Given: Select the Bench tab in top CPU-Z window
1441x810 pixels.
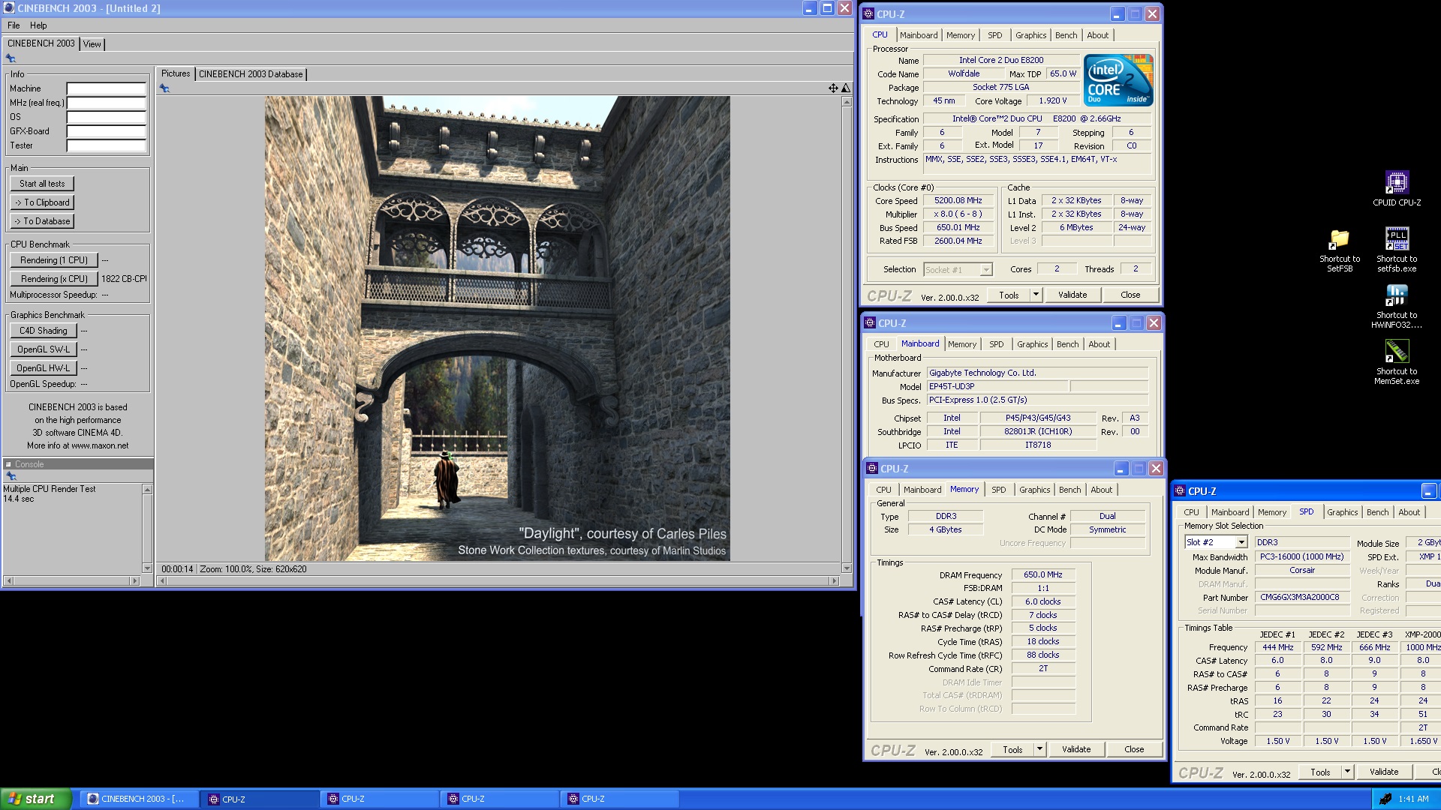Looking at the screenshot, I should click(x=1066, y=35).
